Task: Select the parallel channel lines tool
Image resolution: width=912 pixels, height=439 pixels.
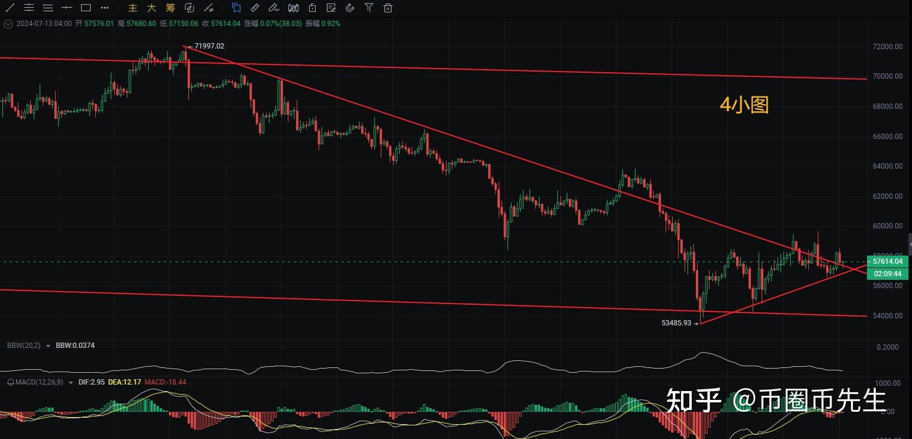Action: click(x=48, y=8)
